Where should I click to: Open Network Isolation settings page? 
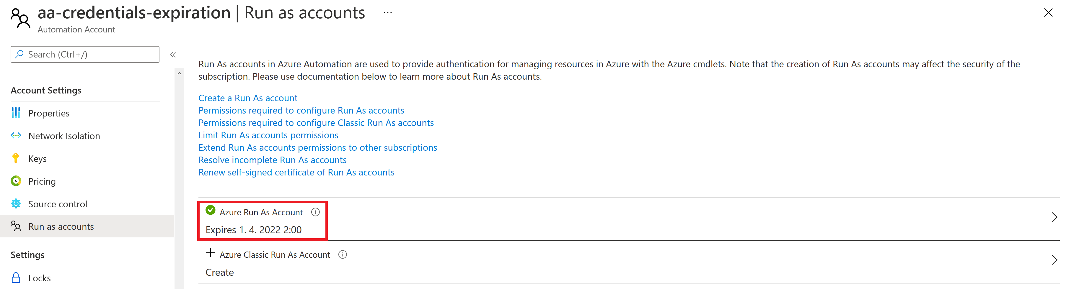click(x=64, y=136)
